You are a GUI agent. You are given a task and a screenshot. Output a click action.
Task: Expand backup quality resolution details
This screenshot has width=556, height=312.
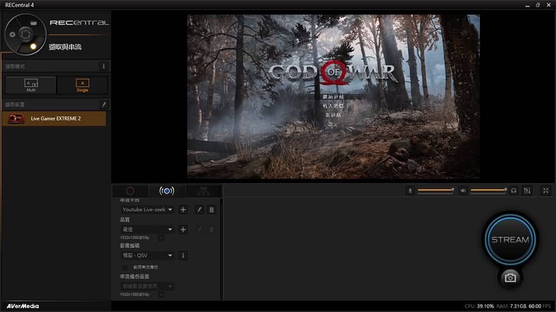click(161, 295)
